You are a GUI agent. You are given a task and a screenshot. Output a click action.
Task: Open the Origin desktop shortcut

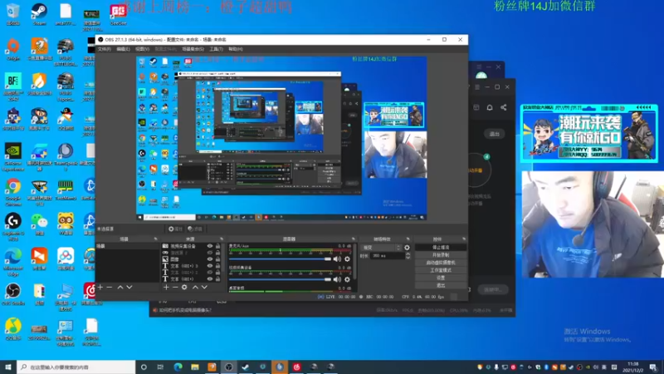(x=12, y=50)
